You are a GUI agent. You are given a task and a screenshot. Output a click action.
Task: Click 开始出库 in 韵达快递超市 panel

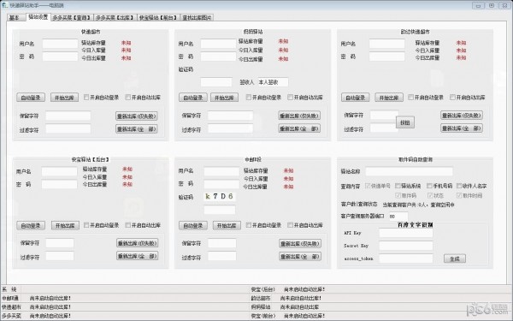coord(389,98)
